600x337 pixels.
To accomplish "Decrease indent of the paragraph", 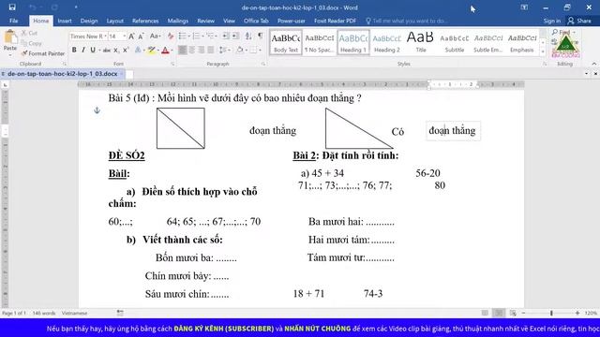I will click(x=226, y=37).
